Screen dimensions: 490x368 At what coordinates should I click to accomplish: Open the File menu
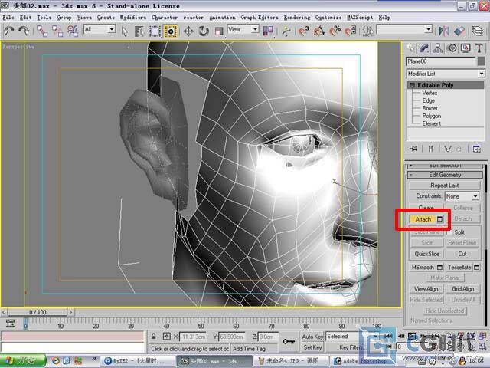(x=8, y=18)
